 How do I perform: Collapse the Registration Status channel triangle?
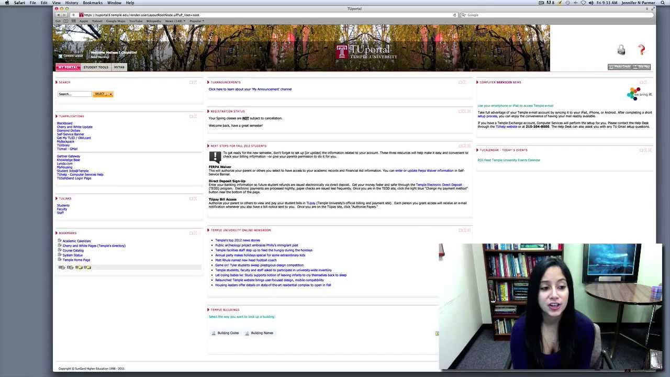click(x=208, y=112)
